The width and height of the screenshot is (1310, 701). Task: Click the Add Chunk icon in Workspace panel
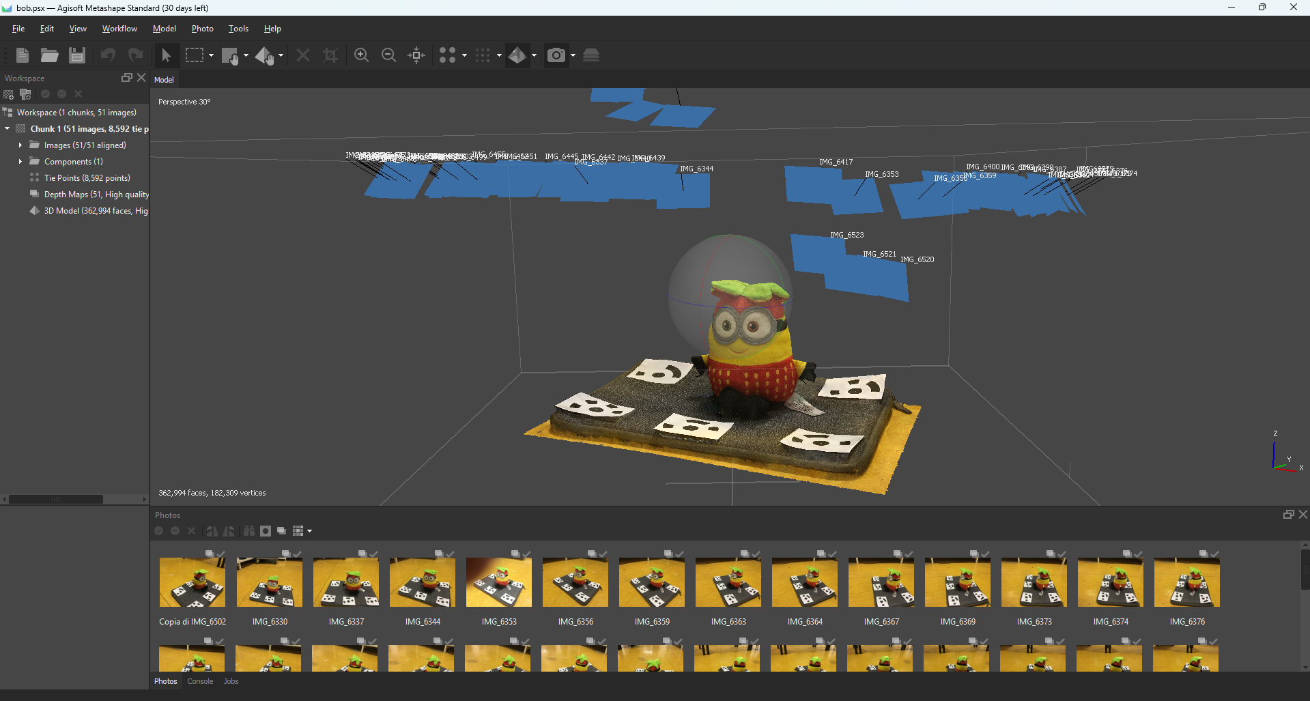tap(8, 94)
